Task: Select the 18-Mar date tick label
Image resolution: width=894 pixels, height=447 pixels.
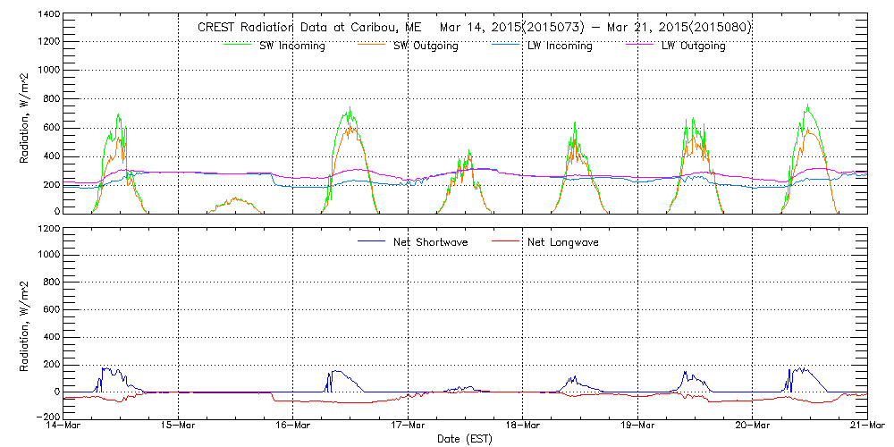Action: (x=523, y=426)
